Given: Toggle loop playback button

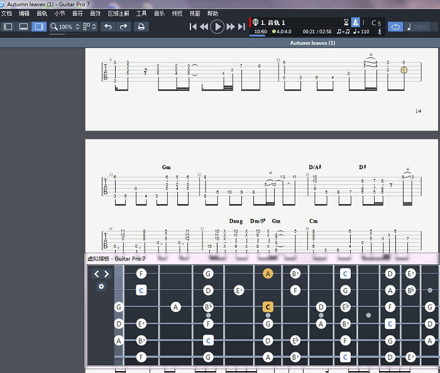Looking at the screenshot, I should click(395, 26).
